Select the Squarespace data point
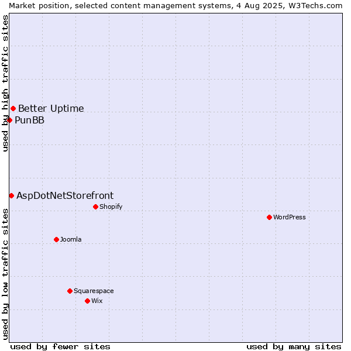 pyautogui.click(x=70, y=291)
